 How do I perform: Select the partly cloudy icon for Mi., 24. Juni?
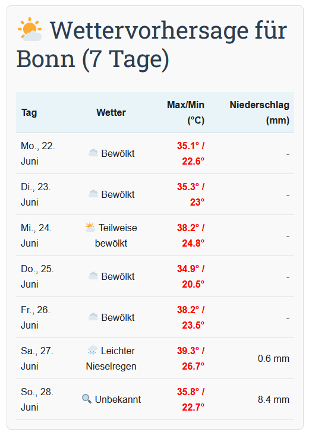(x=90, y=228)
